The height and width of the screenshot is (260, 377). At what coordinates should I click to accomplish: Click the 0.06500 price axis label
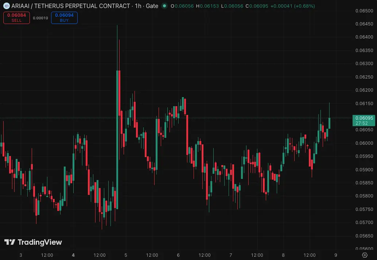click(364, 11)
